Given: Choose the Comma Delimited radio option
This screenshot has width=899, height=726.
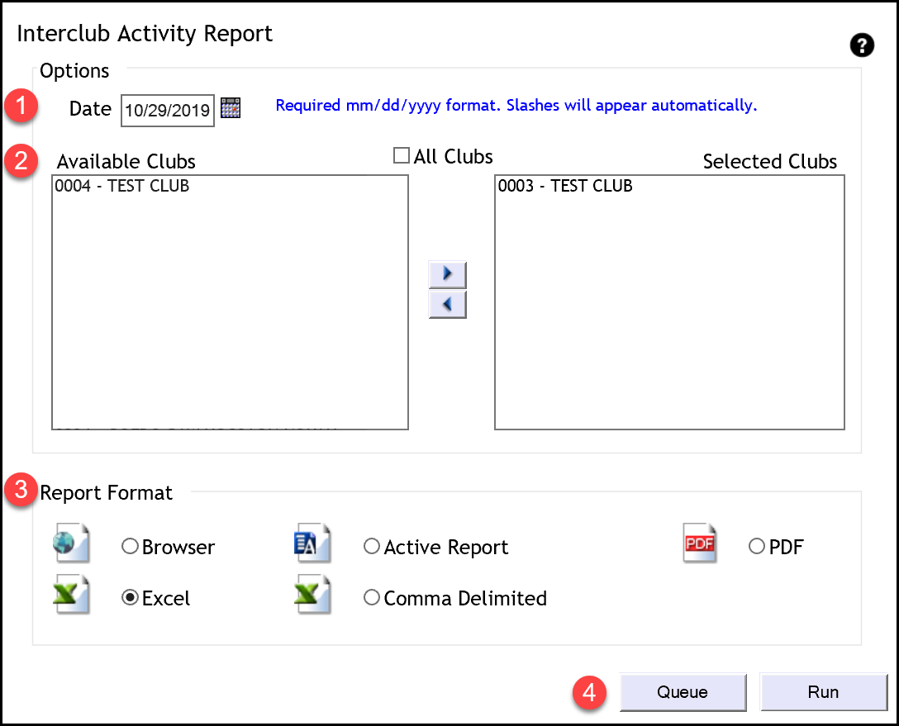Looking at the screenshot, I should click(372, 598).
